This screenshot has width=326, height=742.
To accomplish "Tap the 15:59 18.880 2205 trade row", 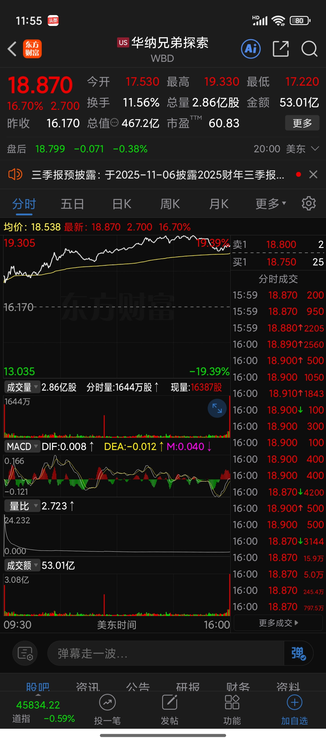I will point(278,328).
